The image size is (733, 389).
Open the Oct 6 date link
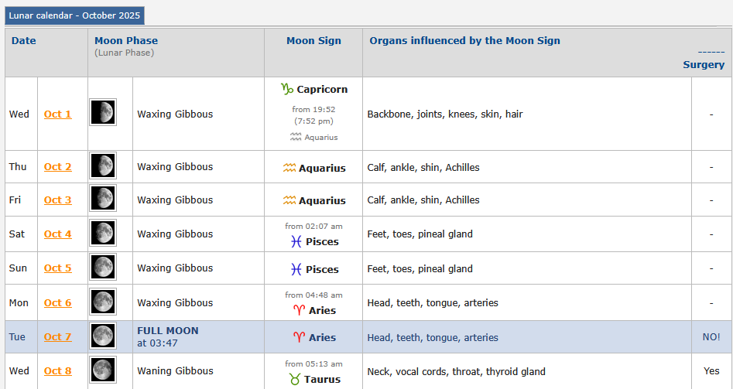(x=57, y=302)
